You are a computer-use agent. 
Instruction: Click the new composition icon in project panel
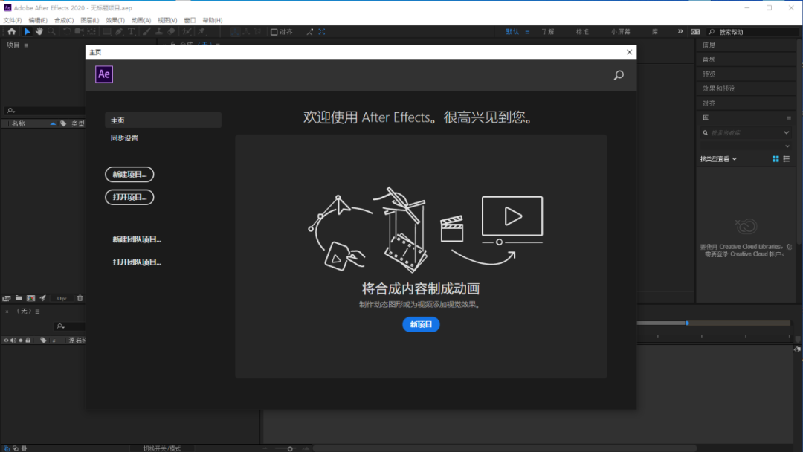click(x=30, y=298)
